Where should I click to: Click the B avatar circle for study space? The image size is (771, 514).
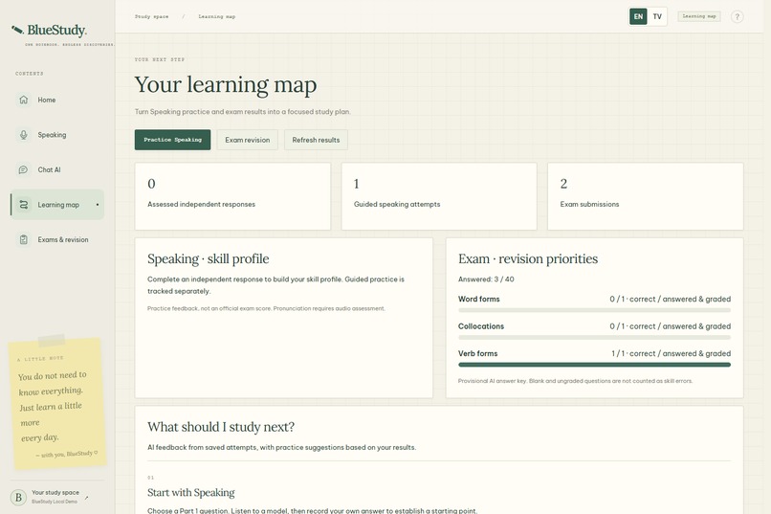click(x=19, y=498)
